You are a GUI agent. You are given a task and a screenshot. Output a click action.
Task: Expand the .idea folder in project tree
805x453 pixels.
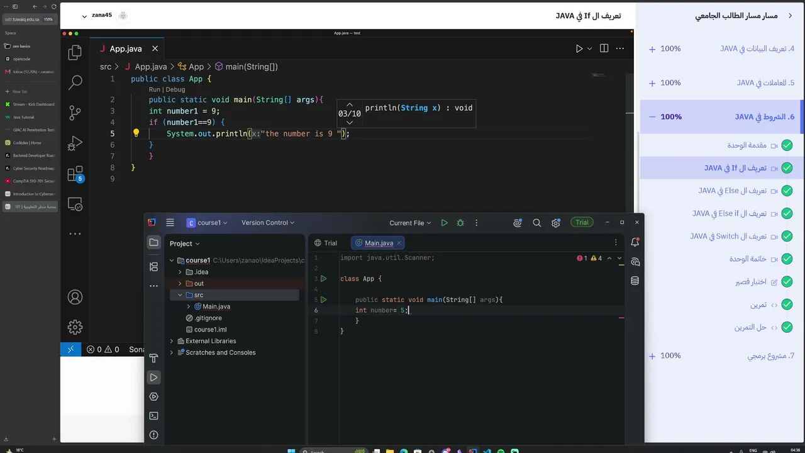[x=180, y=272]
